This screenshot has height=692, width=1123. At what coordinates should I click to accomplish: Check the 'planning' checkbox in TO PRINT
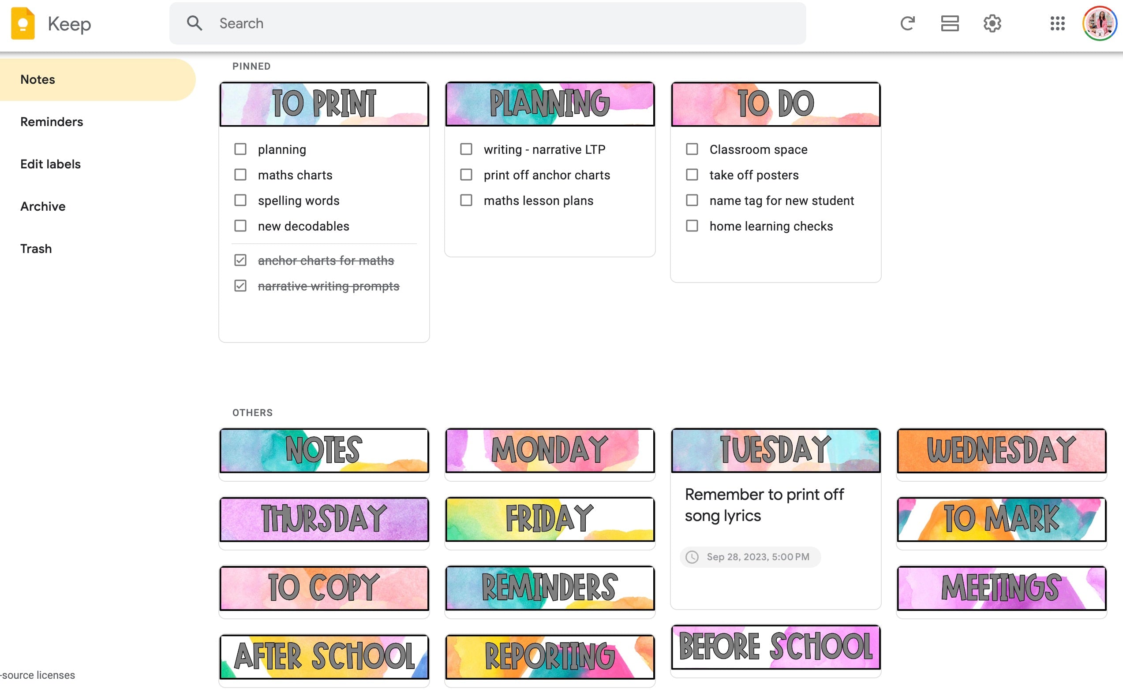click(x=241, y=149)
